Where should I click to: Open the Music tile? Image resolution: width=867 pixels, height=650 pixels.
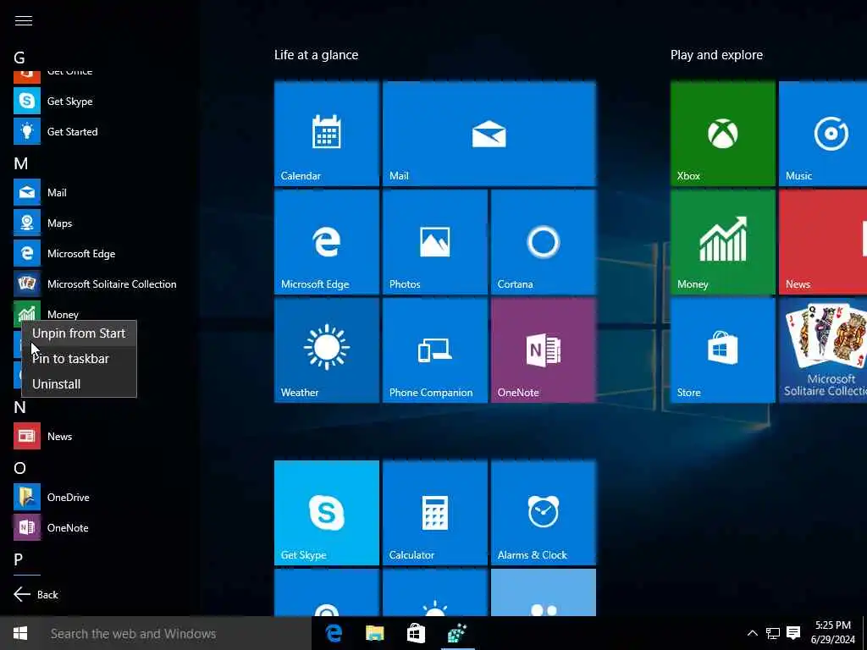(x=823, y=134)
